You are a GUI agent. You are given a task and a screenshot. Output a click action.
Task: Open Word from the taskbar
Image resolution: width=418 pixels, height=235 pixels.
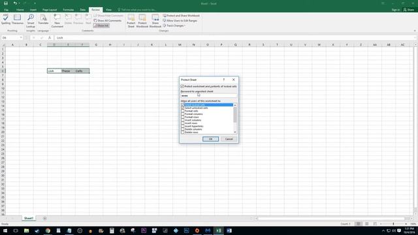point(229,230)
